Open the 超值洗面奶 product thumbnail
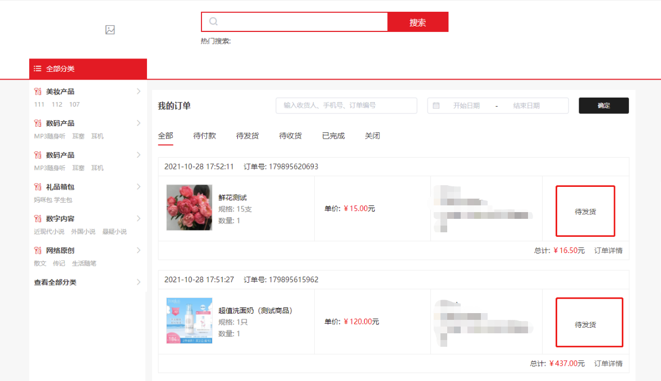Image resolution: width=661 pixels, height=381 pixels. (189, 320)
